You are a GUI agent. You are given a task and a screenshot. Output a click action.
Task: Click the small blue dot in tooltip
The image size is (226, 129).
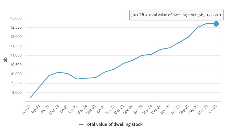[x=146, y=15]
